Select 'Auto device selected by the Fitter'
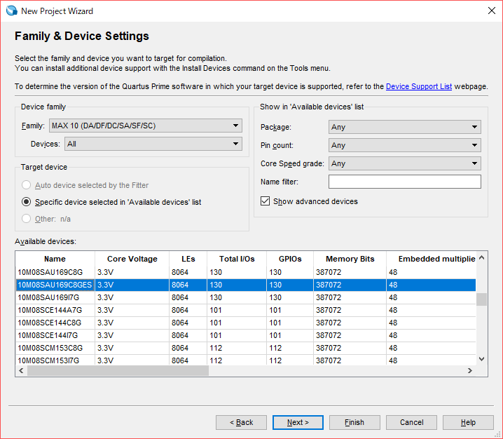Image resolution: width=503 pixels, height=439 pixels. pyautogui.click(x=27, y=185)
